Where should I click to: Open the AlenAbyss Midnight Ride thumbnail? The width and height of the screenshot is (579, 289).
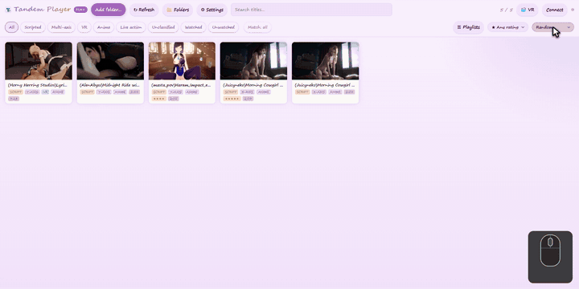pyautogui.click(x=110, y=61)
